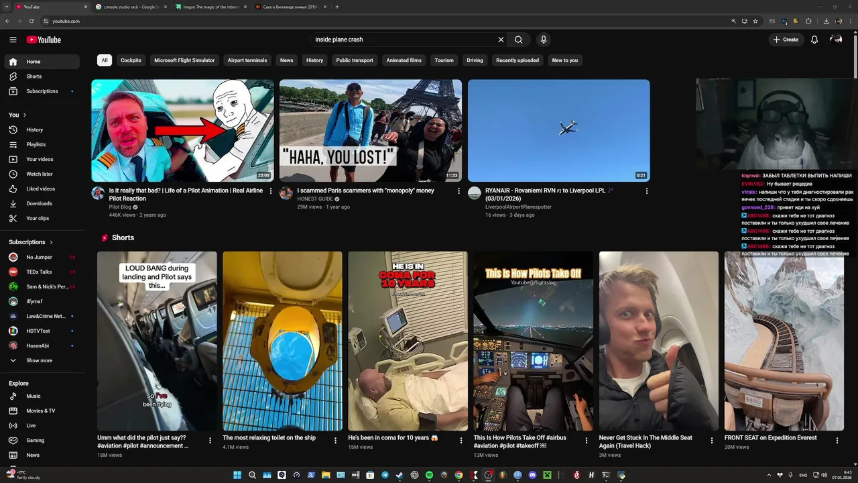Open Your clips in the sidebar
The image size is (858, 483).
(x=42, y=218)
